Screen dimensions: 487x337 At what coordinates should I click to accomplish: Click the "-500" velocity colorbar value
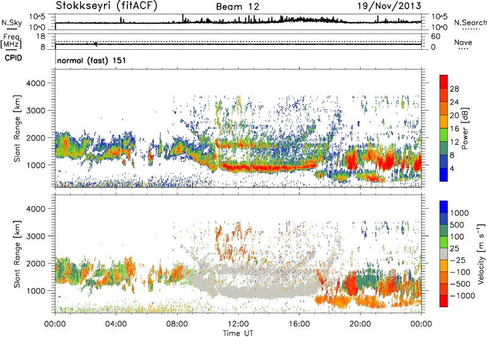click(460, 284)
